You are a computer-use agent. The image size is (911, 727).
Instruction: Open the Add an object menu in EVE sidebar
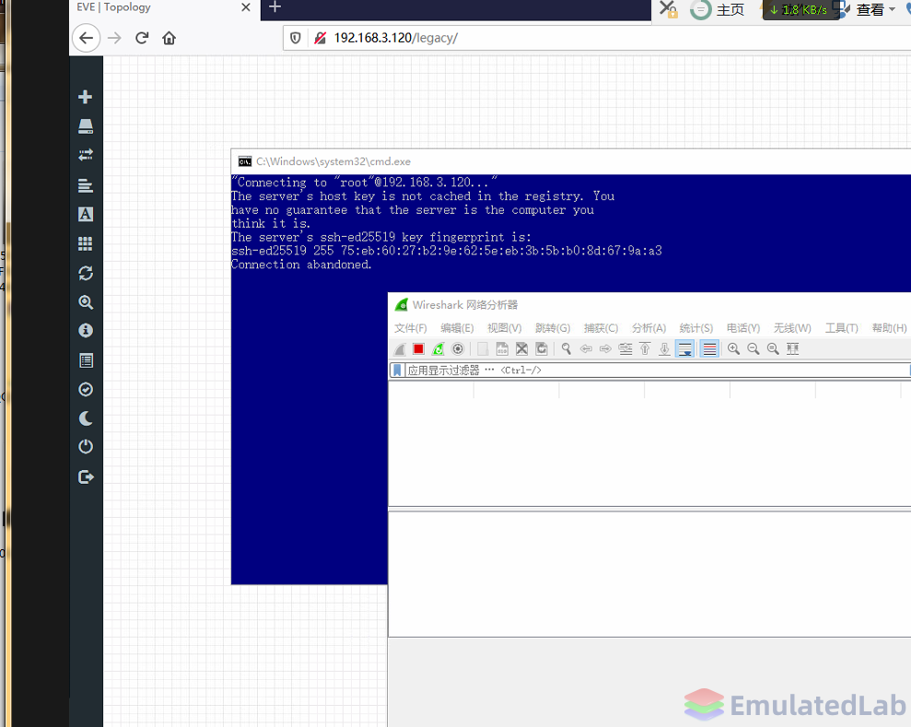[86, 97]
